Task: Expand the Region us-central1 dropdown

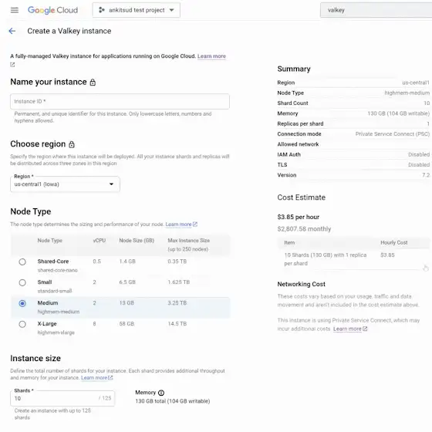Action: coord(65,184)
